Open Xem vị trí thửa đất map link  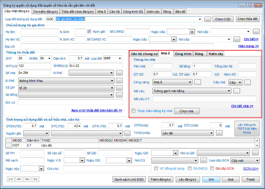[97, 110]
